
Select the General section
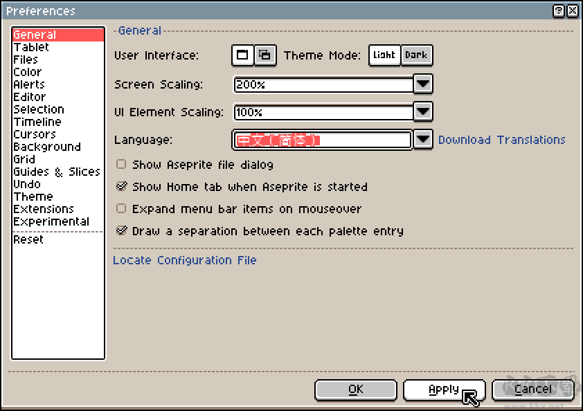click(x=58, y=35)
